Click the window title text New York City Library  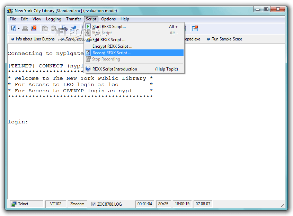coord(34,11)
